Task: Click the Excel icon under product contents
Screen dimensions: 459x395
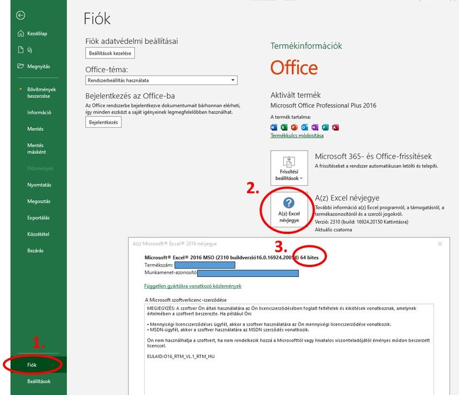Action: click(284, 127)
